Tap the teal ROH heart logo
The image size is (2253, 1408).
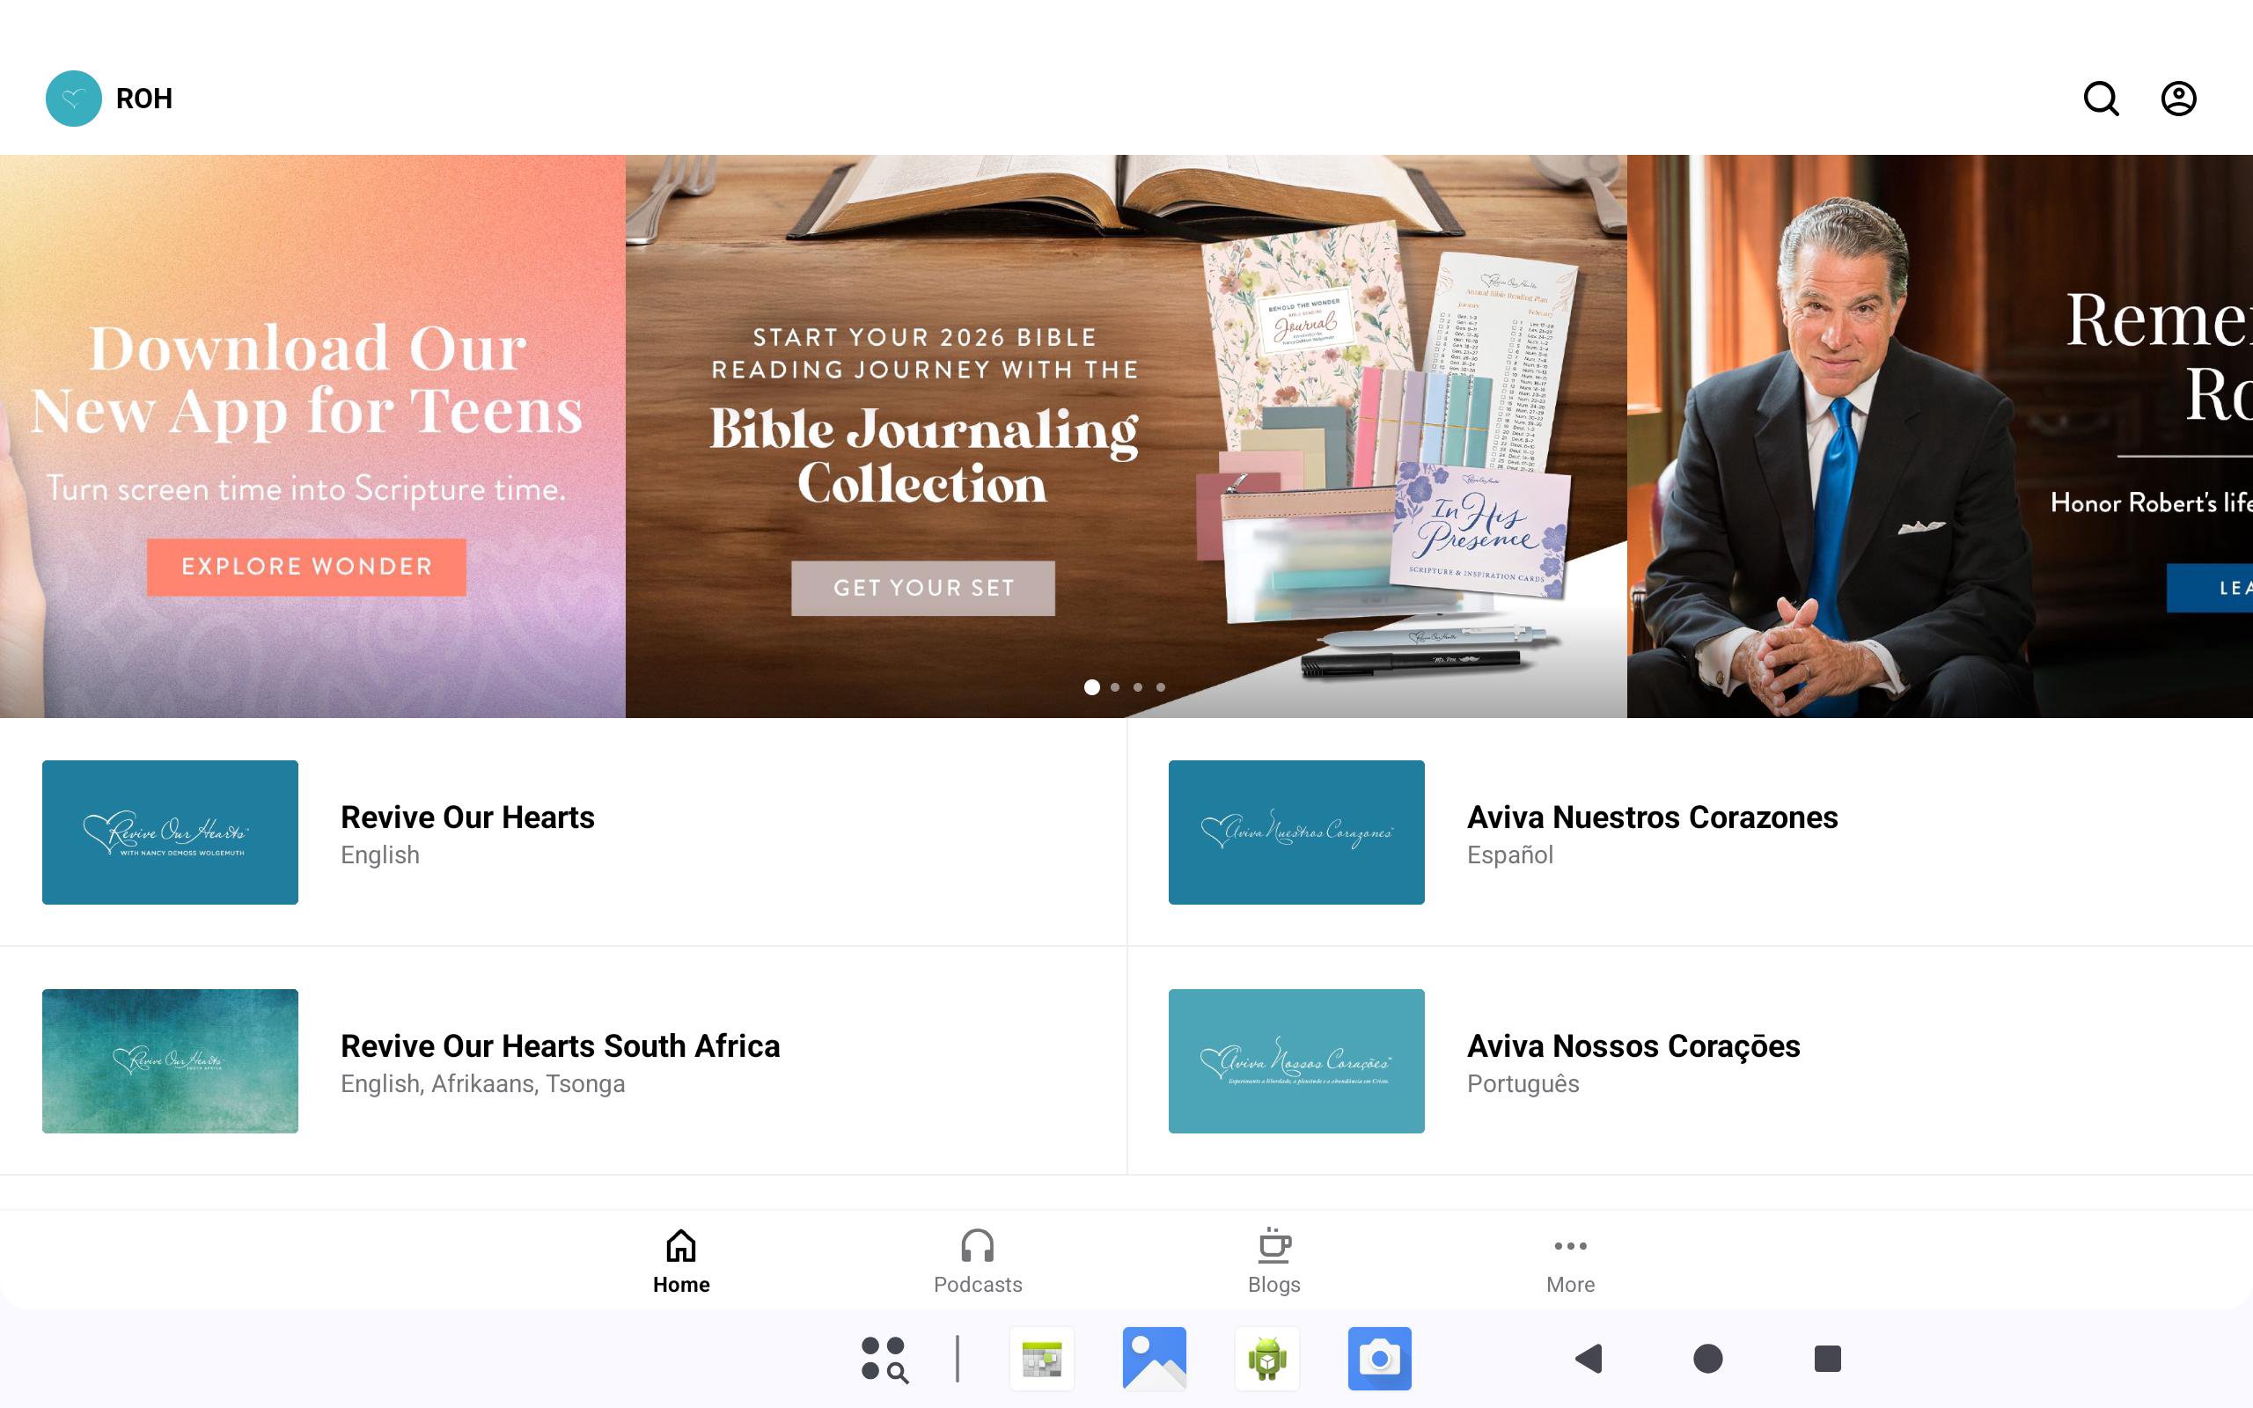click(74, 99)
